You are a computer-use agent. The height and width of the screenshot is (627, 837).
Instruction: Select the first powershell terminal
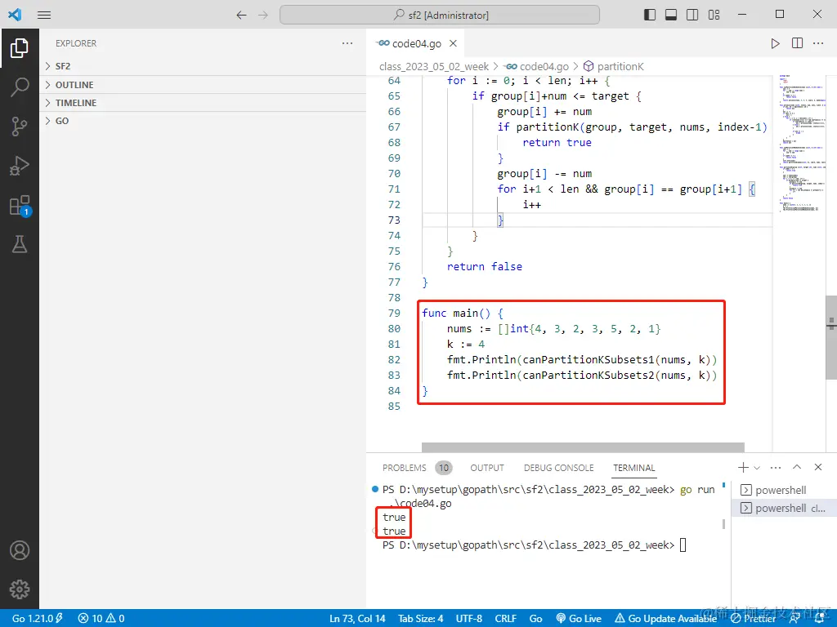tap(782, 490)
